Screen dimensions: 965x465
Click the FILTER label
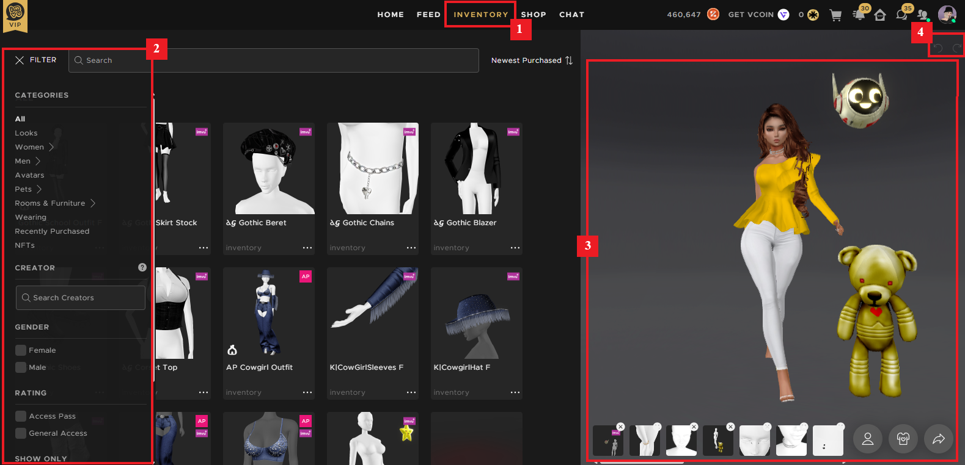tap(43, 60)
